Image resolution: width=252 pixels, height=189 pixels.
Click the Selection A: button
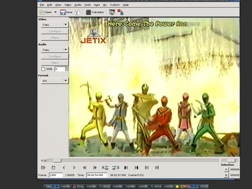coord(226,170)
